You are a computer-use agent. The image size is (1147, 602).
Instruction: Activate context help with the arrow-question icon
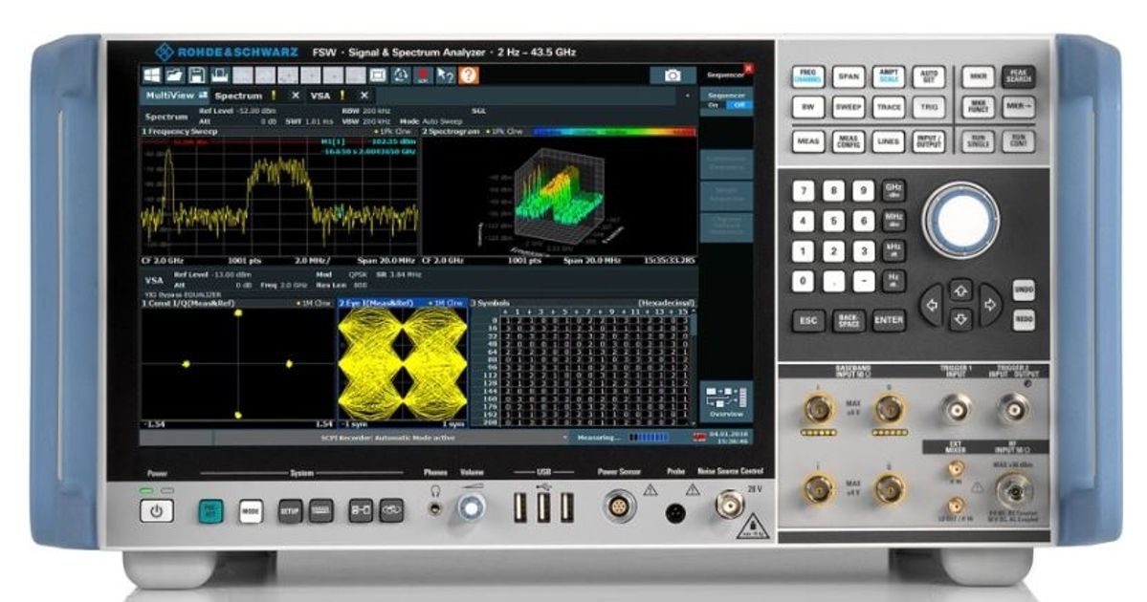(444, 75)
